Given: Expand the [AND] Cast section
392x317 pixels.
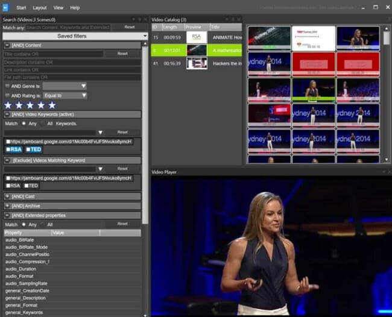Looking at the screenshot, I should (7, 196).
